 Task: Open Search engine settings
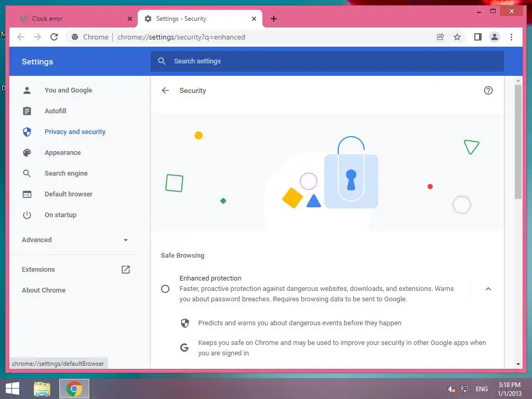tap(66, 174)
